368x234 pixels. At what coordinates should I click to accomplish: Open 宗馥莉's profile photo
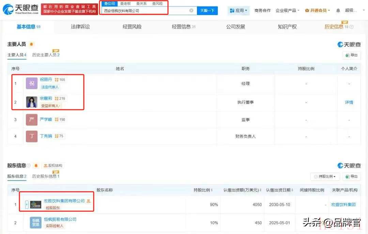tap(32, 102)
